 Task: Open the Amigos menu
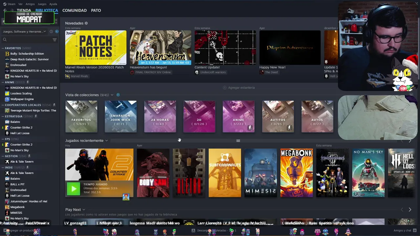pyautogui.click(x=30, y=4)
